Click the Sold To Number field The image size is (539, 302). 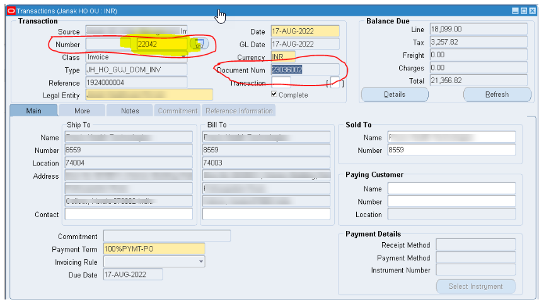451,150
